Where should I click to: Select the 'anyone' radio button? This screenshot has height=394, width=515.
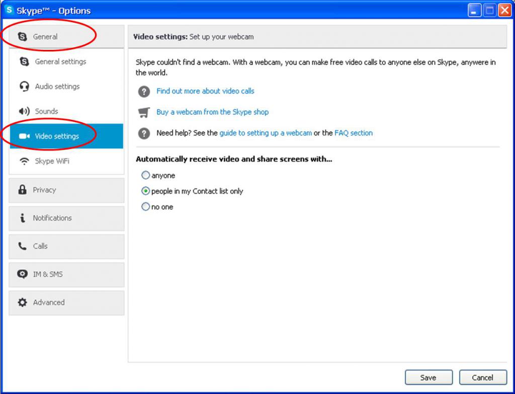click(145, 175)
